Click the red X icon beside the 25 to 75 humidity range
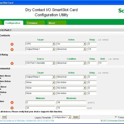 tap(12, 108)
